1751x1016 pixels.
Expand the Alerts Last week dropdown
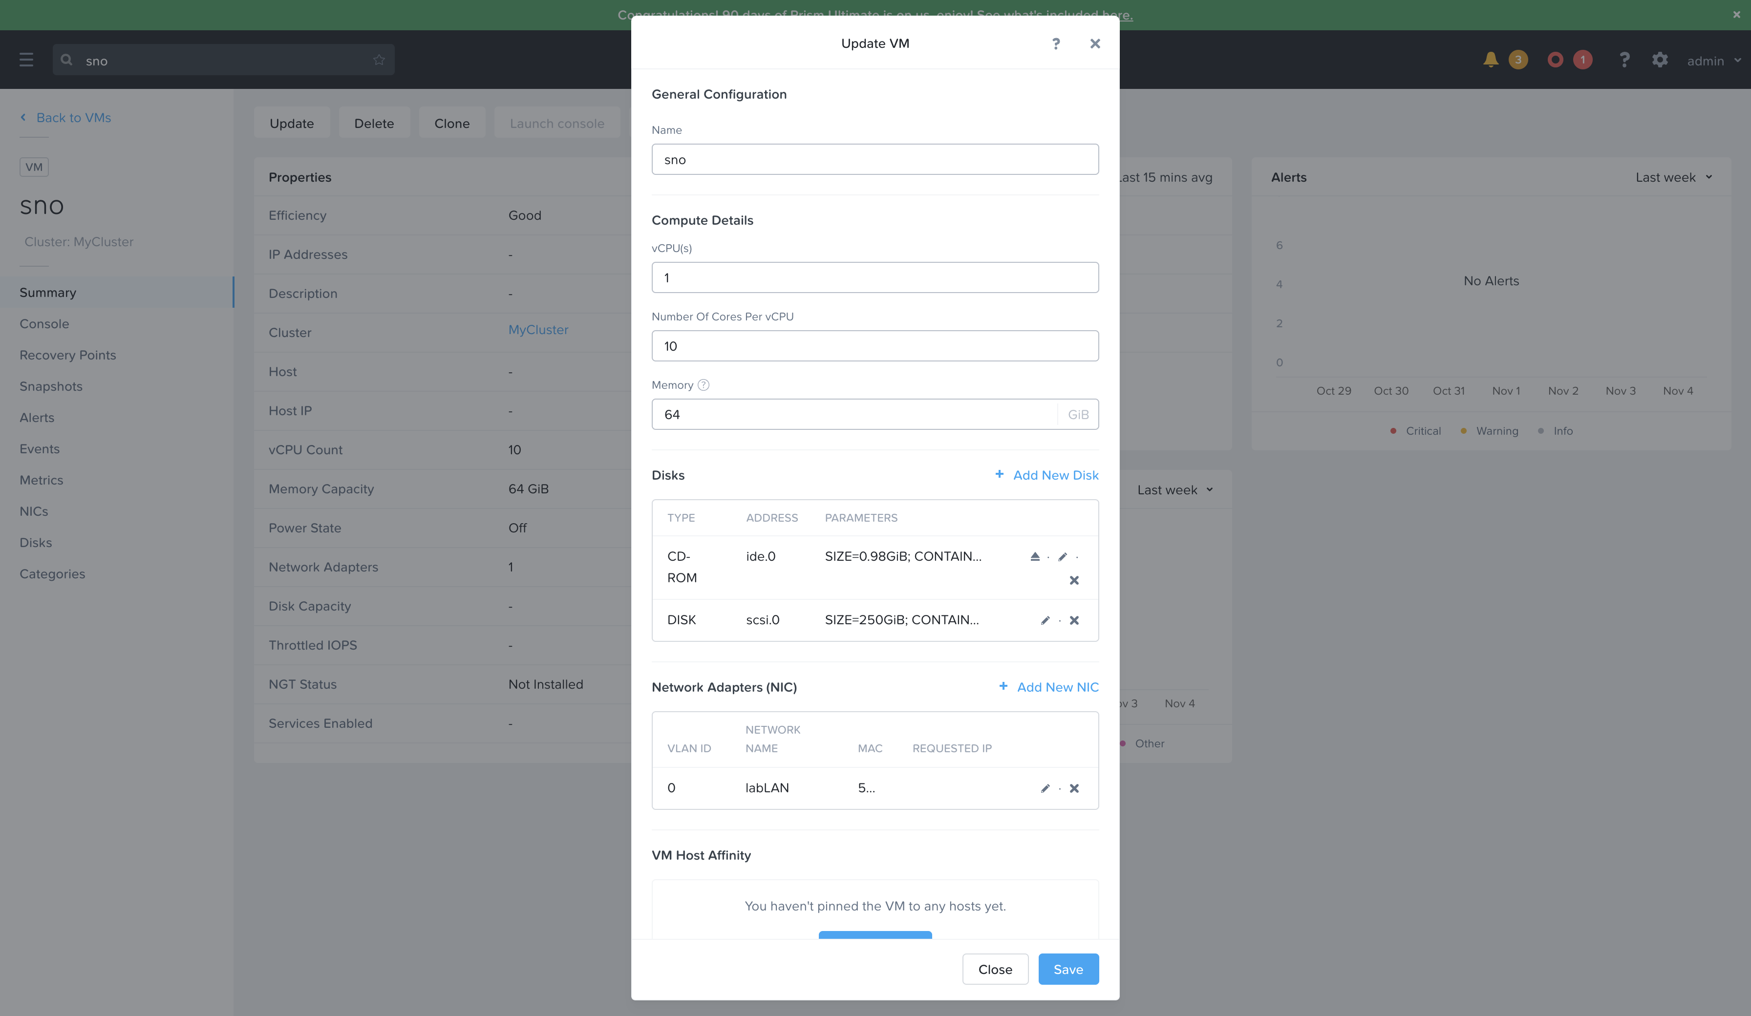click(1673, 177)
